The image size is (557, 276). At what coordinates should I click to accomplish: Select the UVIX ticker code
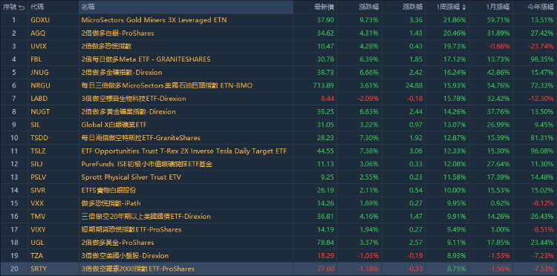pos(39,46)
